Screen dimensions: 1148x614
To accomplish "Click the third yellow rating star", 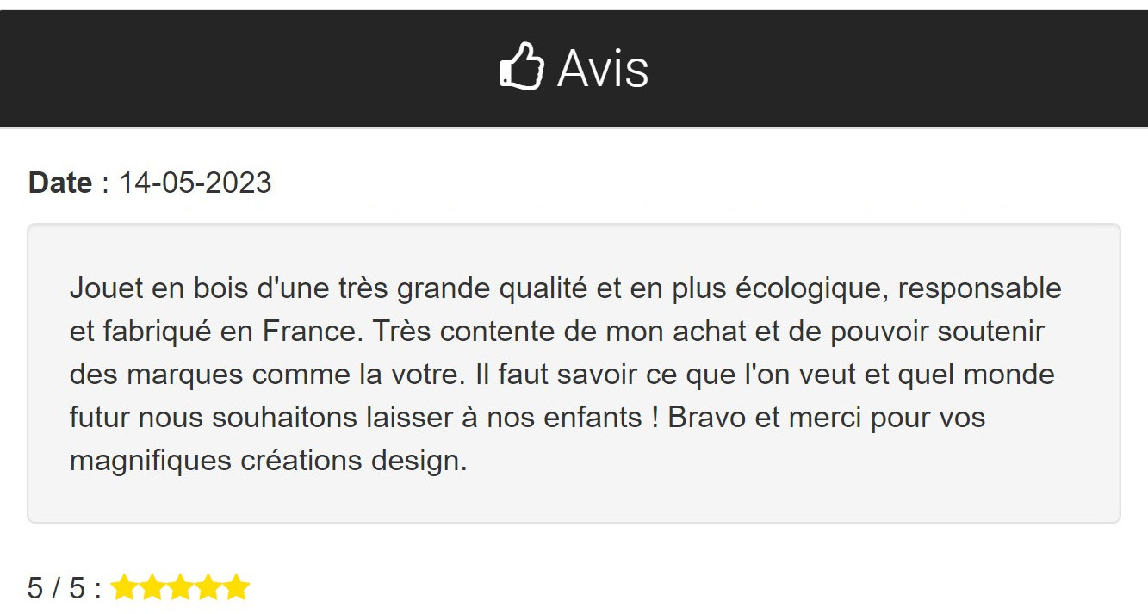I will (x=180, y=588).
